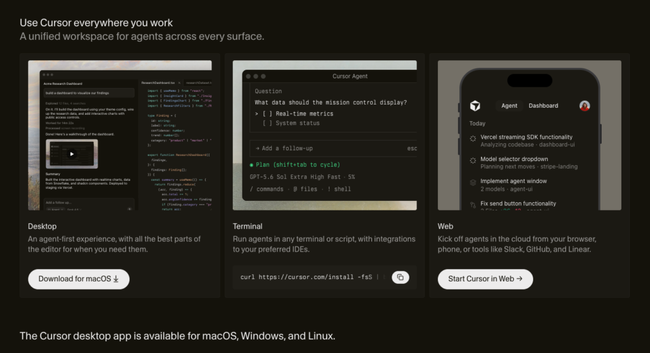The image size is (650, 353).
Task: Click the Start Cursor in Web button
Action: [x=485, y=279]
